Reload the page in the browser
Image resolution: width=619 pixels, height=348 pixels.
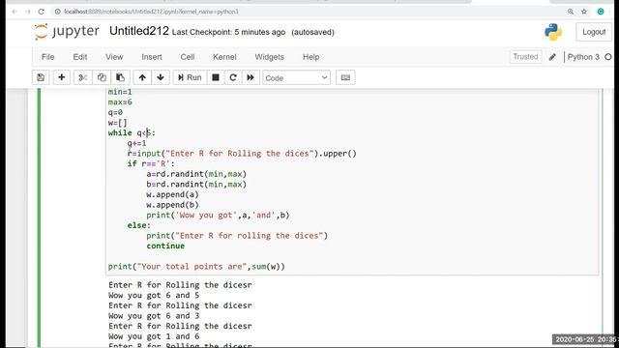41,12
